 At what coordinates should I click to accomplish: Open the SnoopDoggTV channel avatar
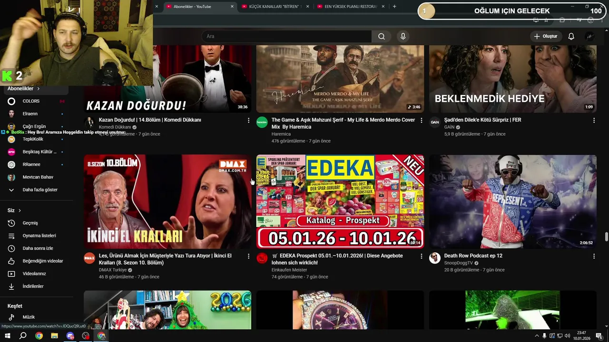(x=435, y=258)
